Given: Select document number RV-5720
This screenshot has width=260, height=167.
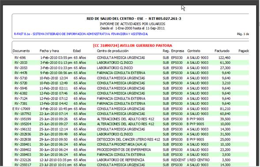Looking at the screenshot, I should 21,83.
